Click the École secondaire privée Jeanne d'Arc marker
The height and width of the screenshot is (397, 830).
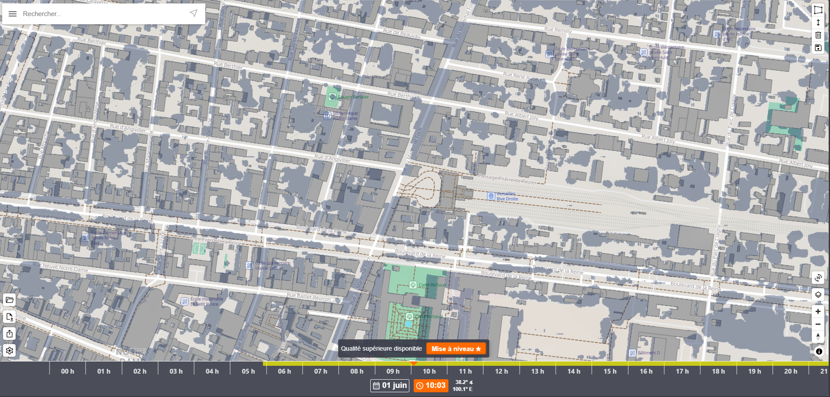(717, 34)
